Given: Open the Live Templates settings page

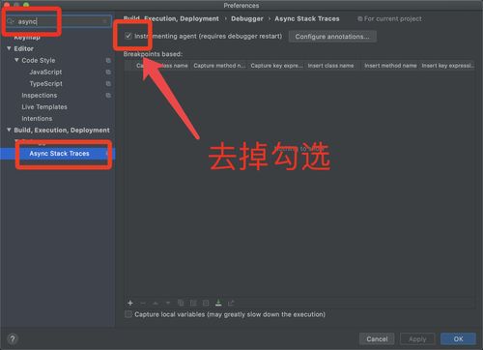Looking at the screenshot, I should coord(44,106).
